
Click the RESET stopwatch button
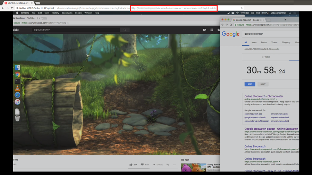pos(263,84)
